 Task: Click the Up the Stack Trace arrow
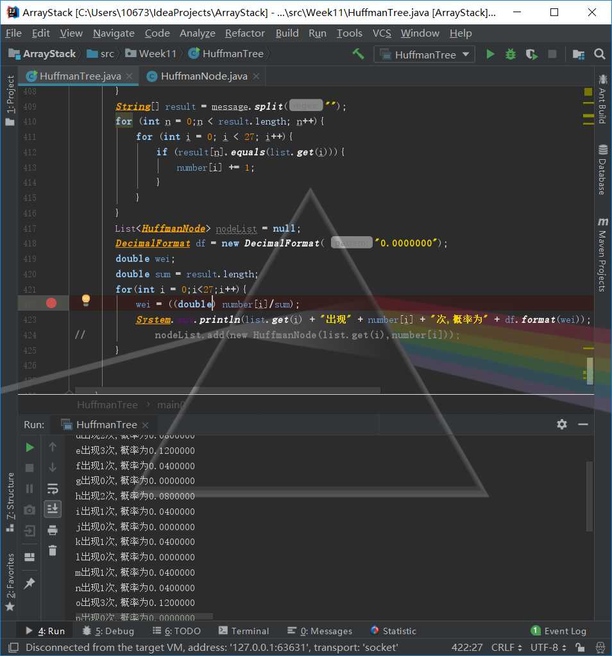[x=53, y=447]
